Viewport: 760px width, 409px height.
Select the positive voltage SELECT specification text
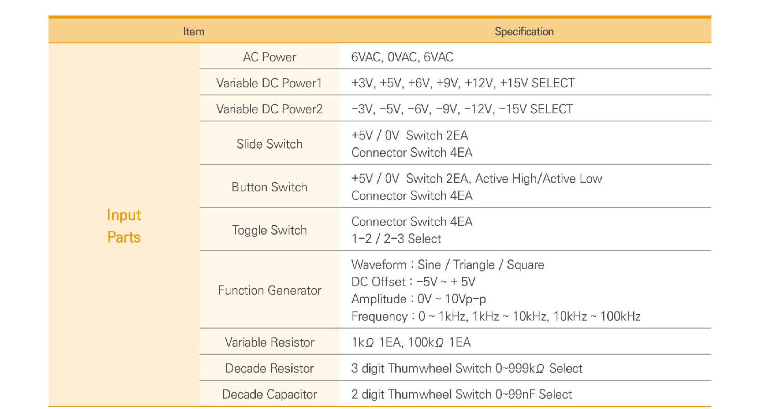(463, 83)
